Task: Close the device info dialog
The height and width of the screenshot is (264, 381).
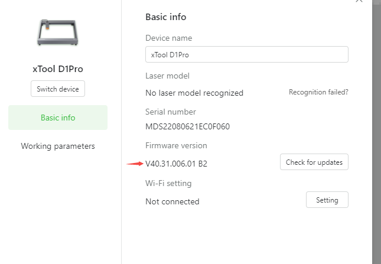Action: pyautogui.click(x=359, y=1)
